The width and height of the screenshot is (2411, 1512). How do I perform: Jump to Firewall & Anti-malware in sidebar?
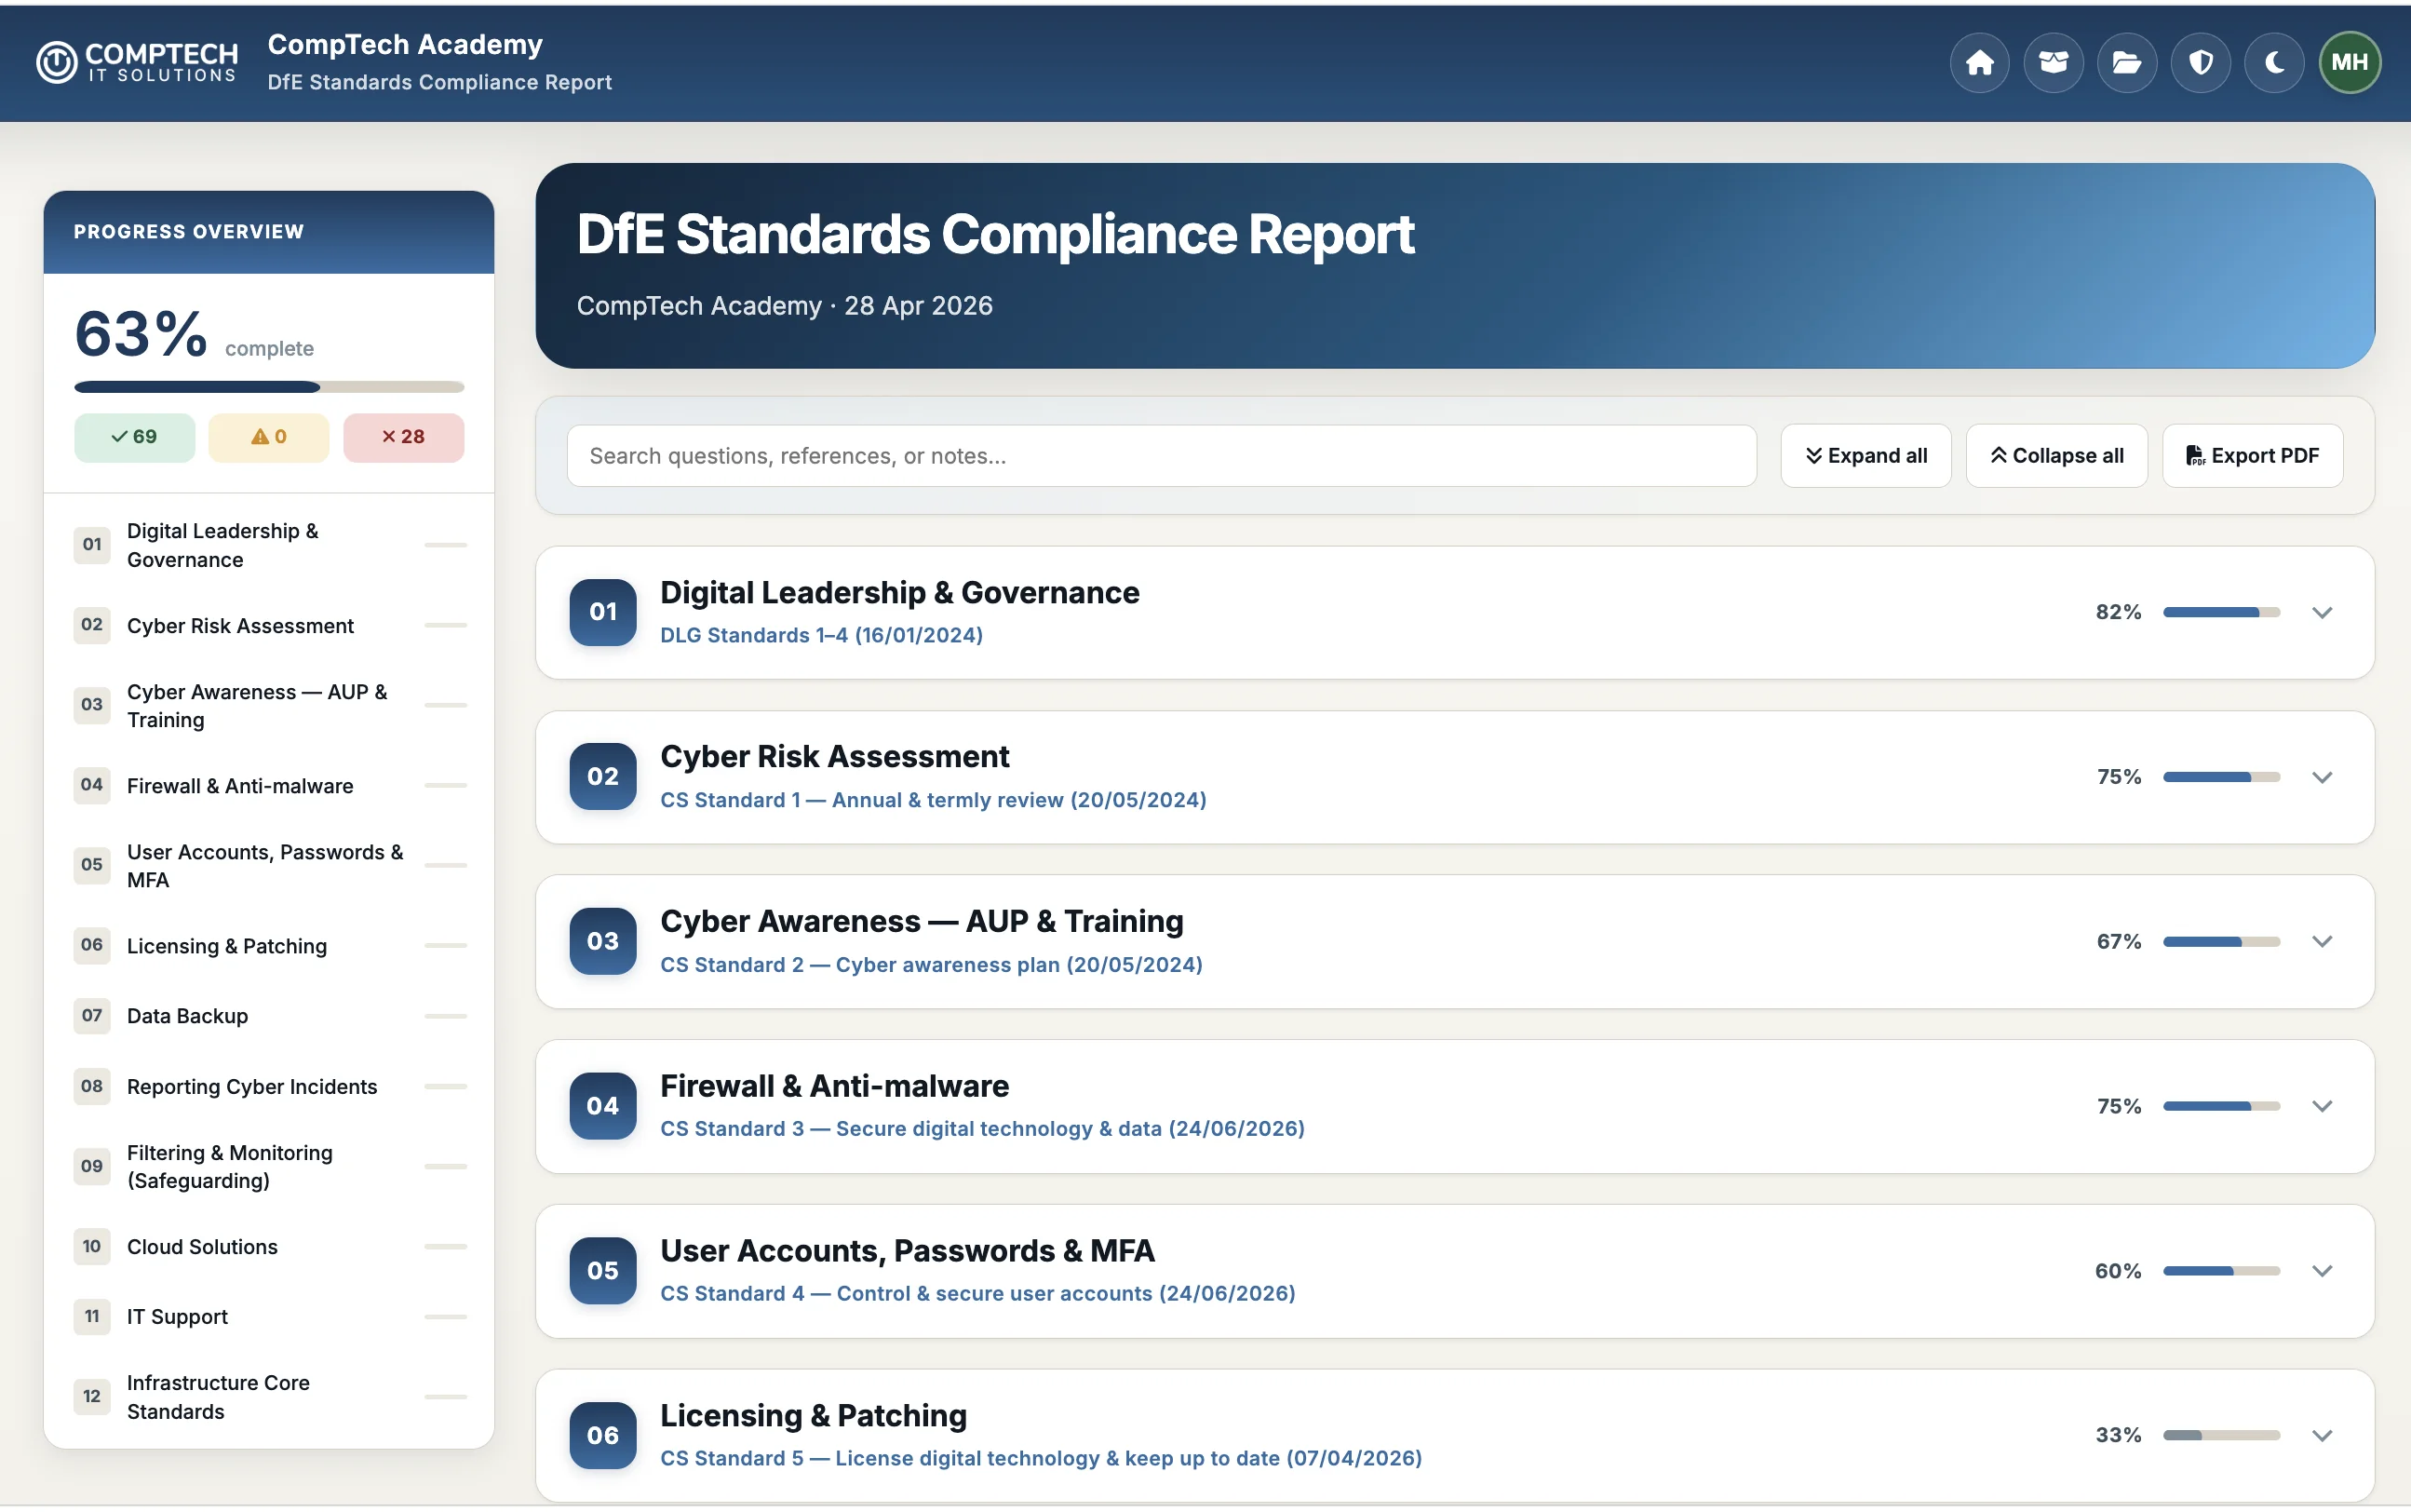coord(270,786)
